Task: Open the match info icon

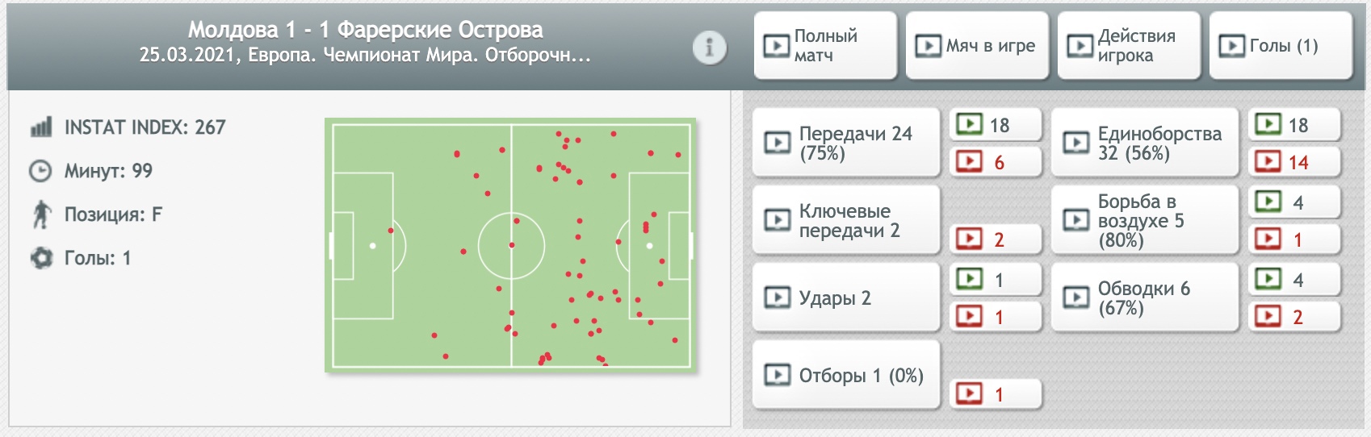Action: pyautogui.click(x=710, y=48)
